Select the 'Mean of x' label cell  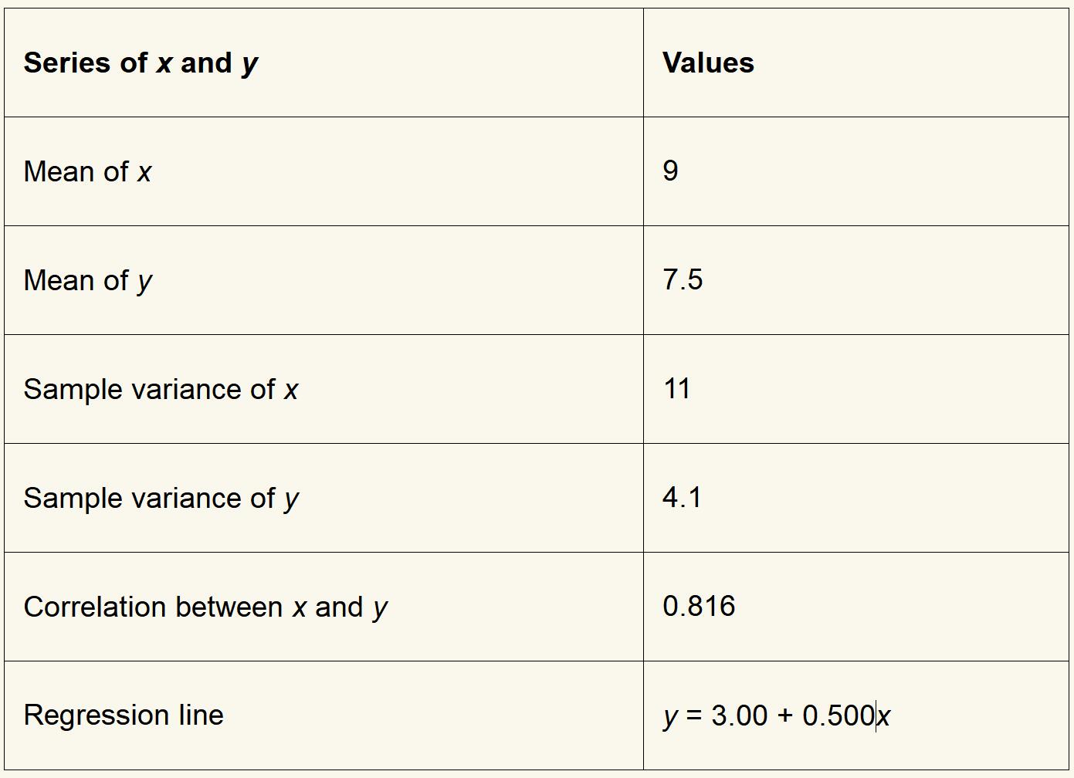pyautogui.click(x=87, y=172)
